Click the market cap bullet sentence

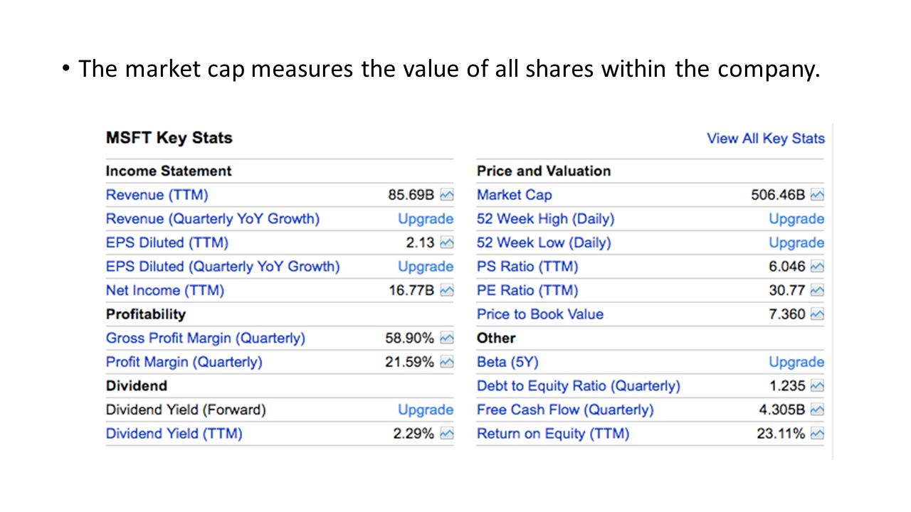pyautogui.click(x=449, y=69)
